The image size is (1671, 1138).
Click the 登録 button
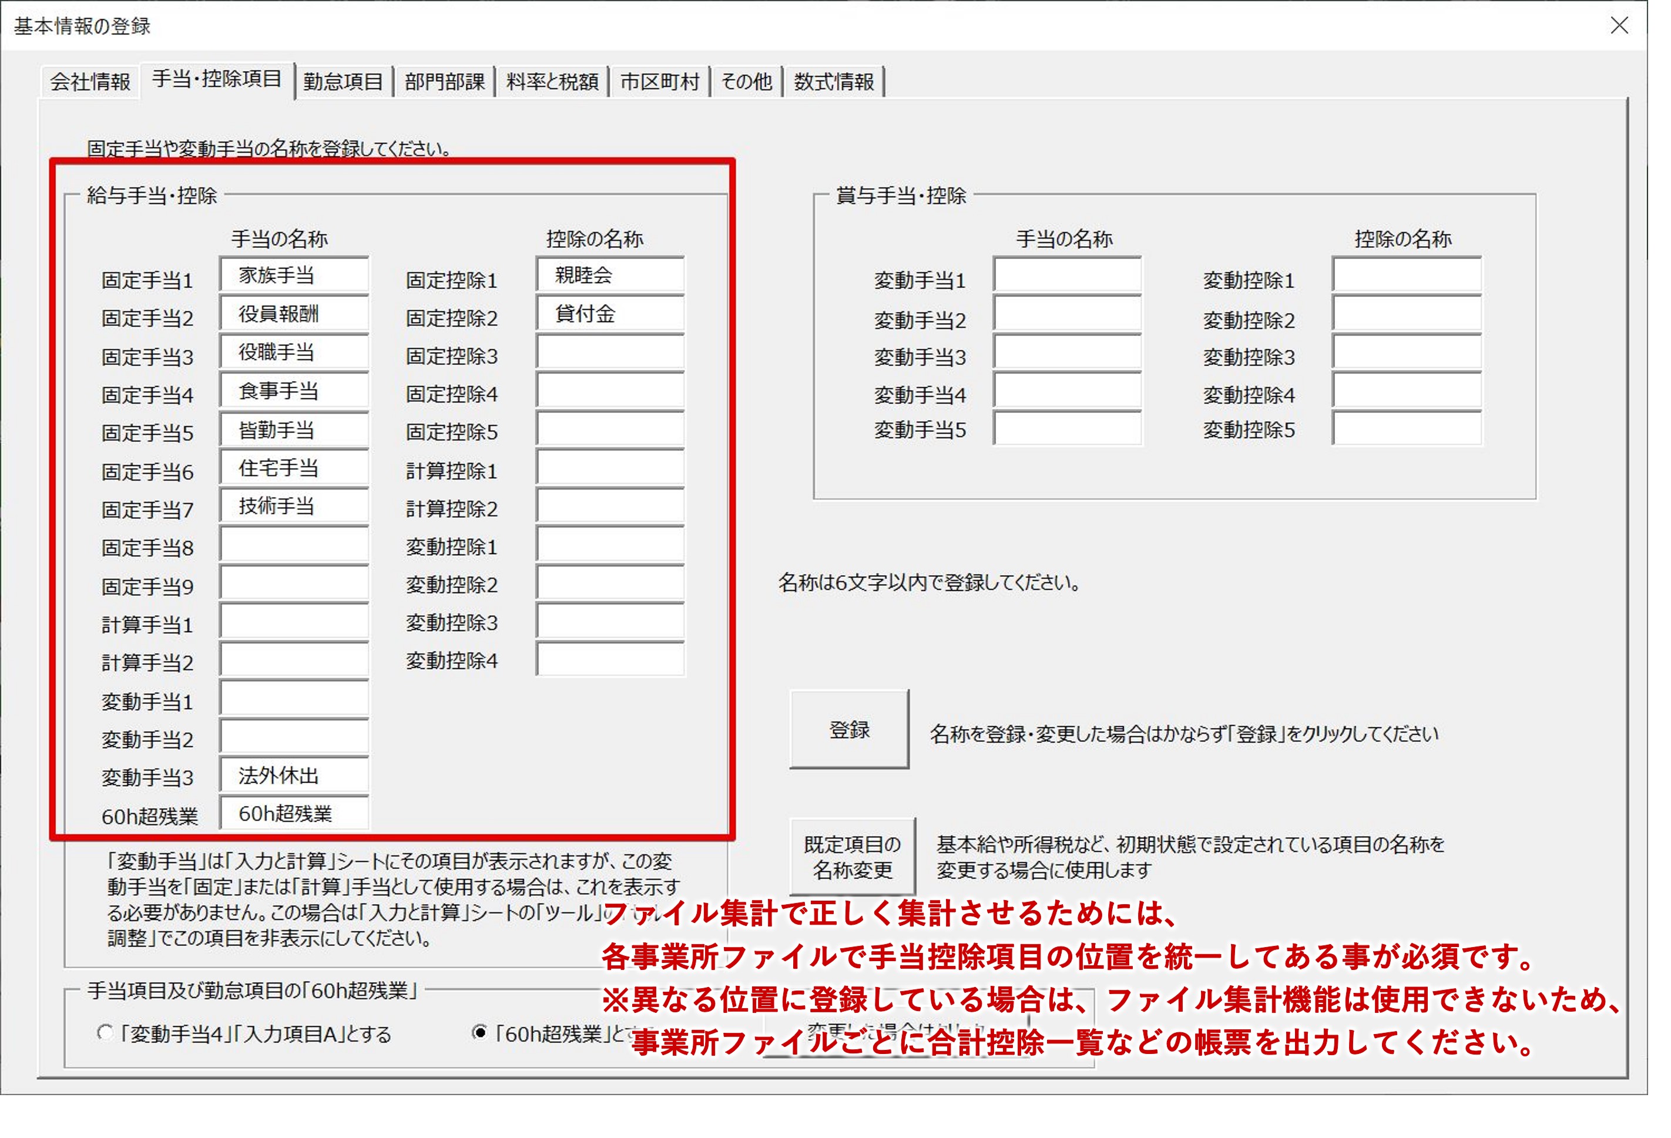click(x=849, y=730)
